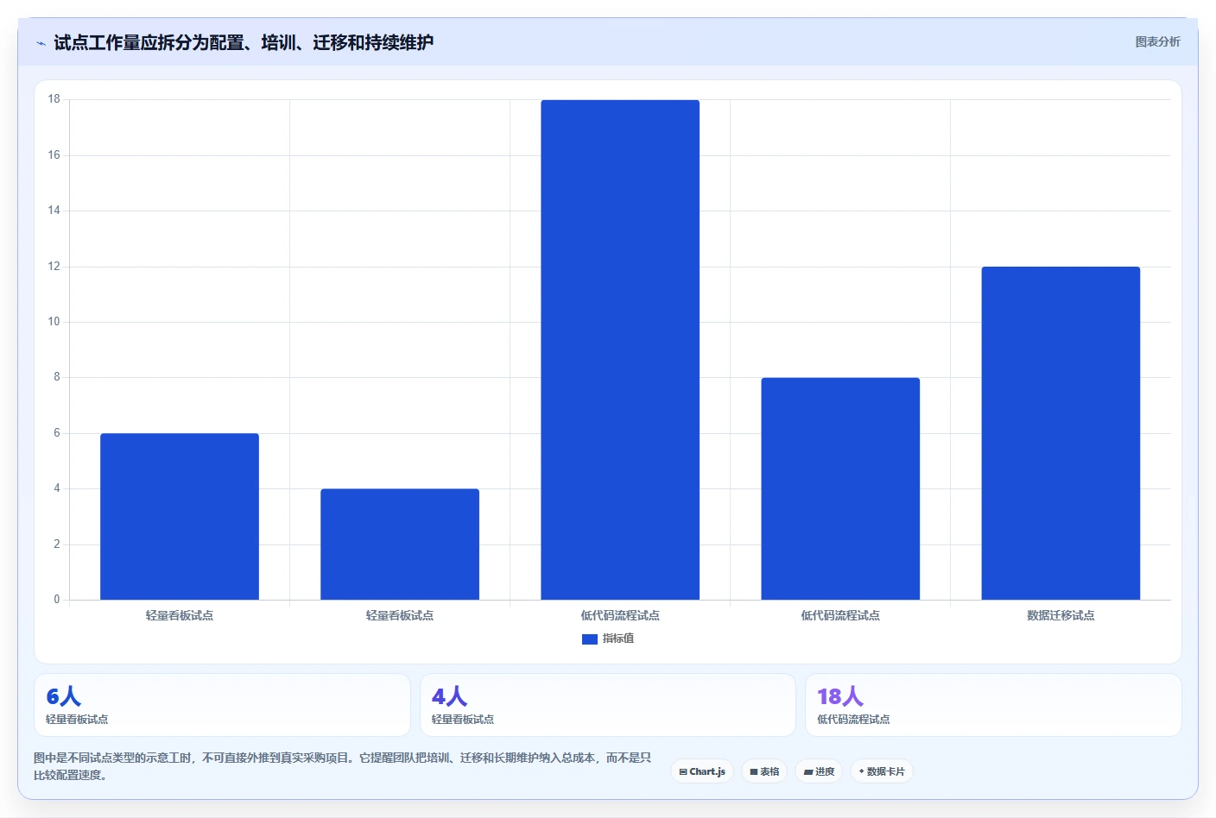Click the 低代码流程试点 axis label under the 8 bar
1216x818 pixels.
pyautogui.click(x=840, y=615)
